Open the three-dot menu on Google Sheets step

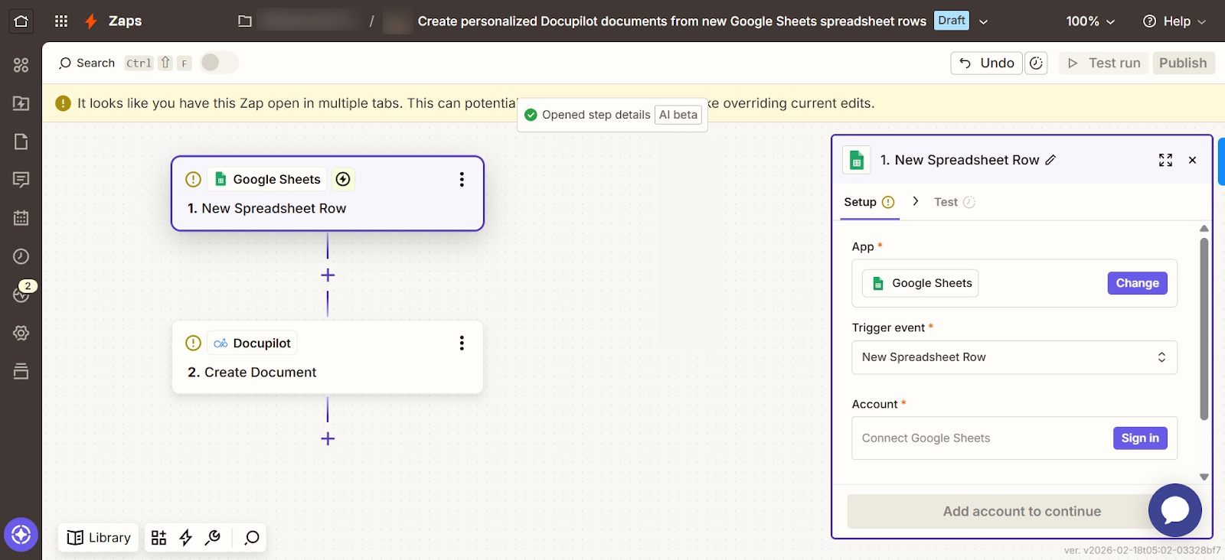(x=462, y=179)
